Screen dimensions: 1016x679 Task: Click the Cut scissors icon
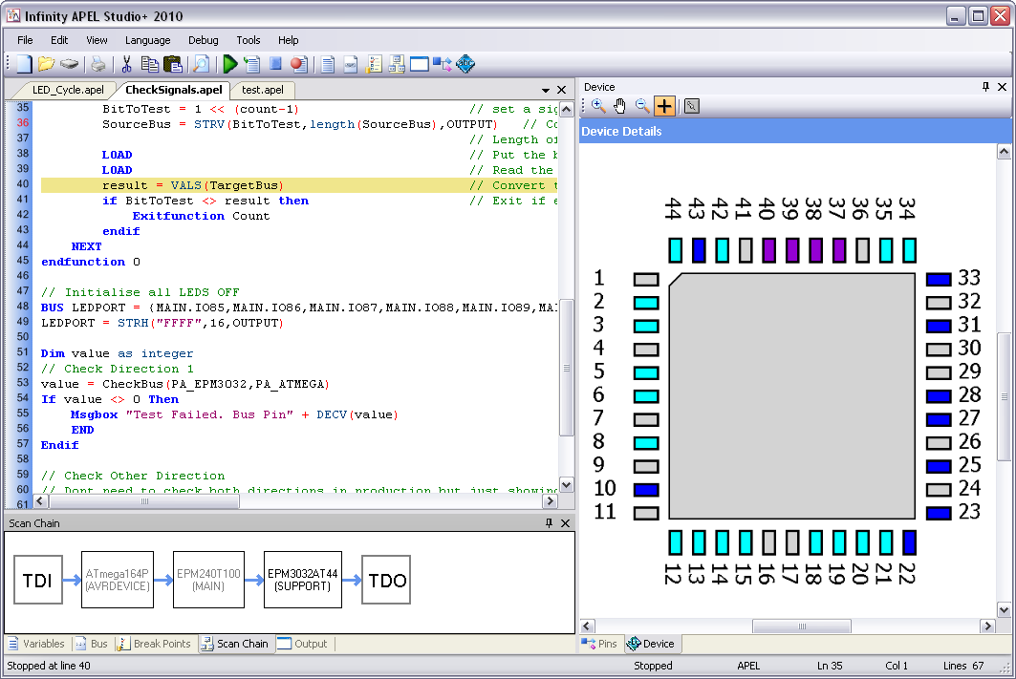pyautogui.click(x=125, y=64)
